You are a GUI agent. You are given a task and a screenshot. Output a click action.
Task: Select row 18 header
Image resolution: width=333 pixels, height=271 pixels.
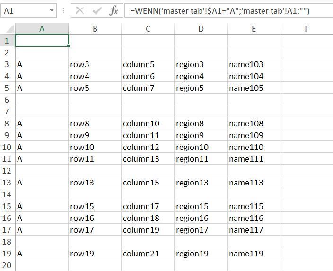8,242
